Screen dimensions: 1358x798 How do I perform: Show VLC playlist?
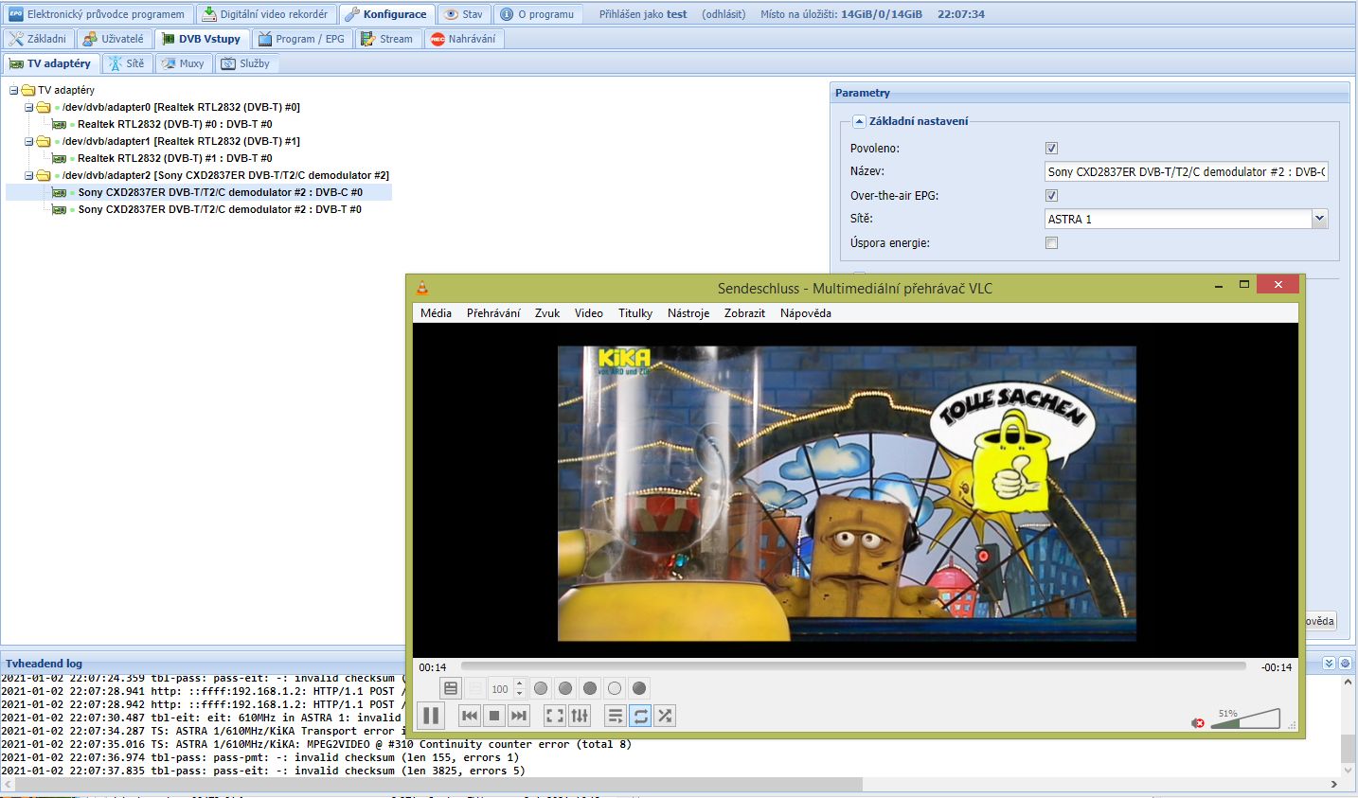(x=616, y=716)
